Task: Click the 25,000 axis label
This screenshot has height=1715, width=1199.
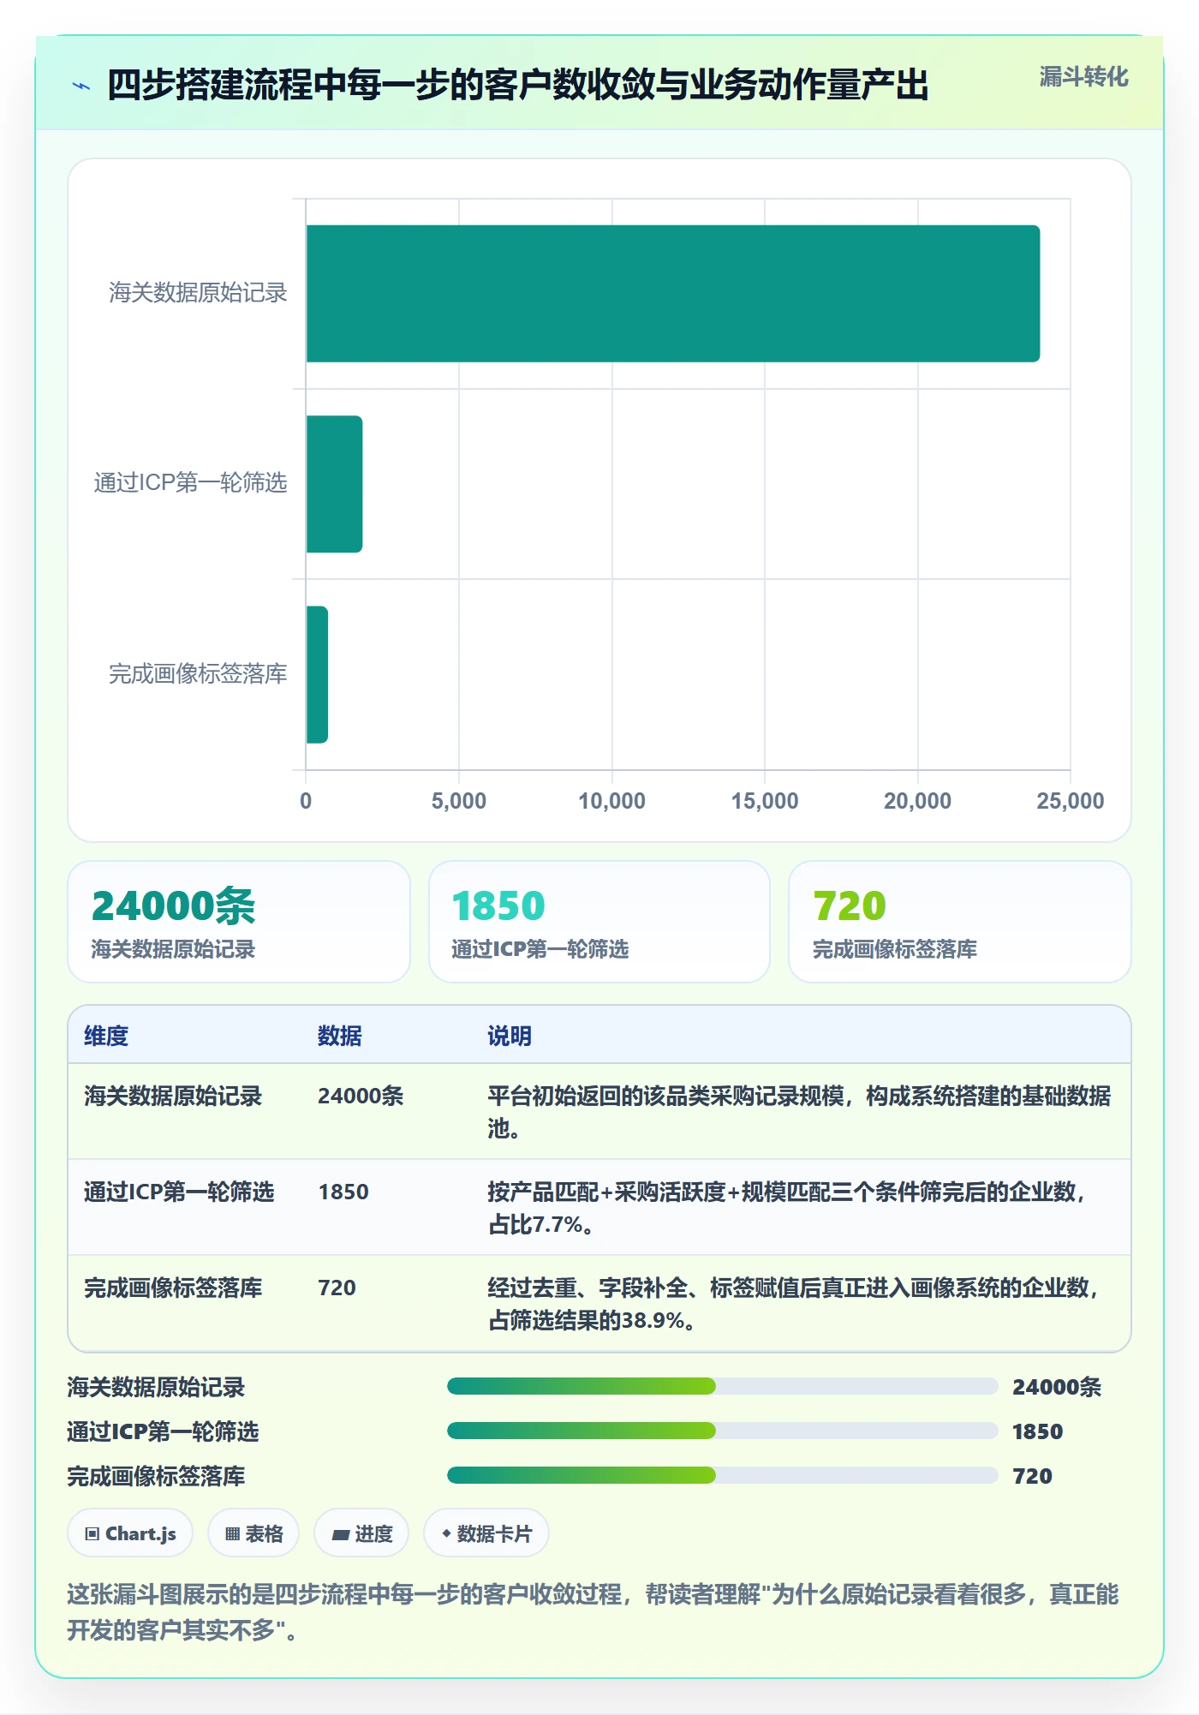Action: click(1071, 801)
